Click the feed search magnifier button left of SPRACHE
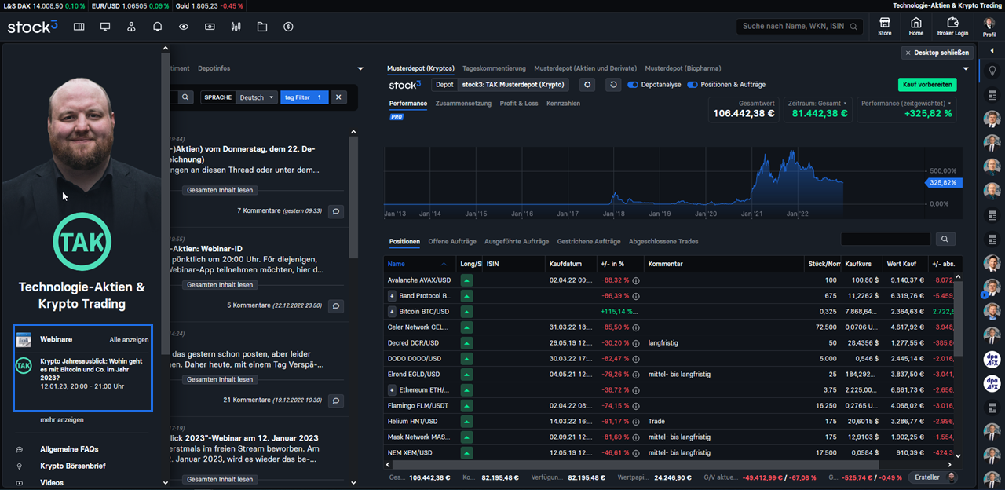 [x=185, y=97]
